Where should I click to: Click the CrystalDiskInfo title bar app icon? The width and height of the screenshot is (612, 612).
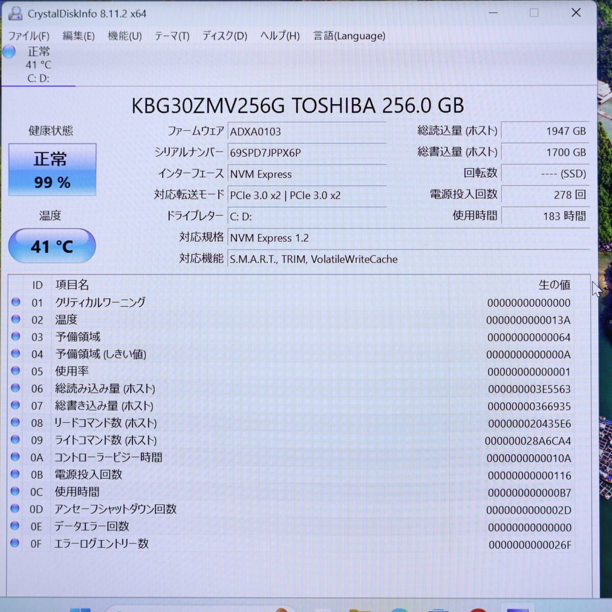pyautogui.click(x=16, y=13)
